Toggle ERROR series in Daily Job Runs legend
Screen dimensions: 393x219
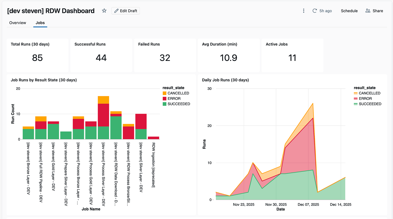tap(363, 99)
